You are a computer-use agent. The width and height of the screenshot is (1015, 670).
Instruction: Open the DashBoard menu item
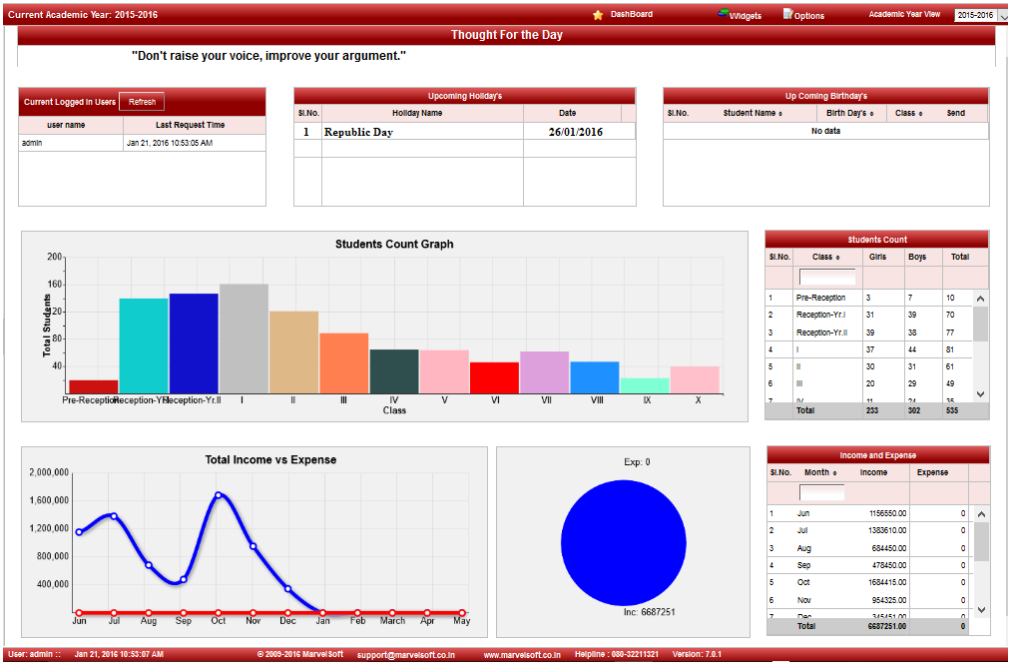631,15
